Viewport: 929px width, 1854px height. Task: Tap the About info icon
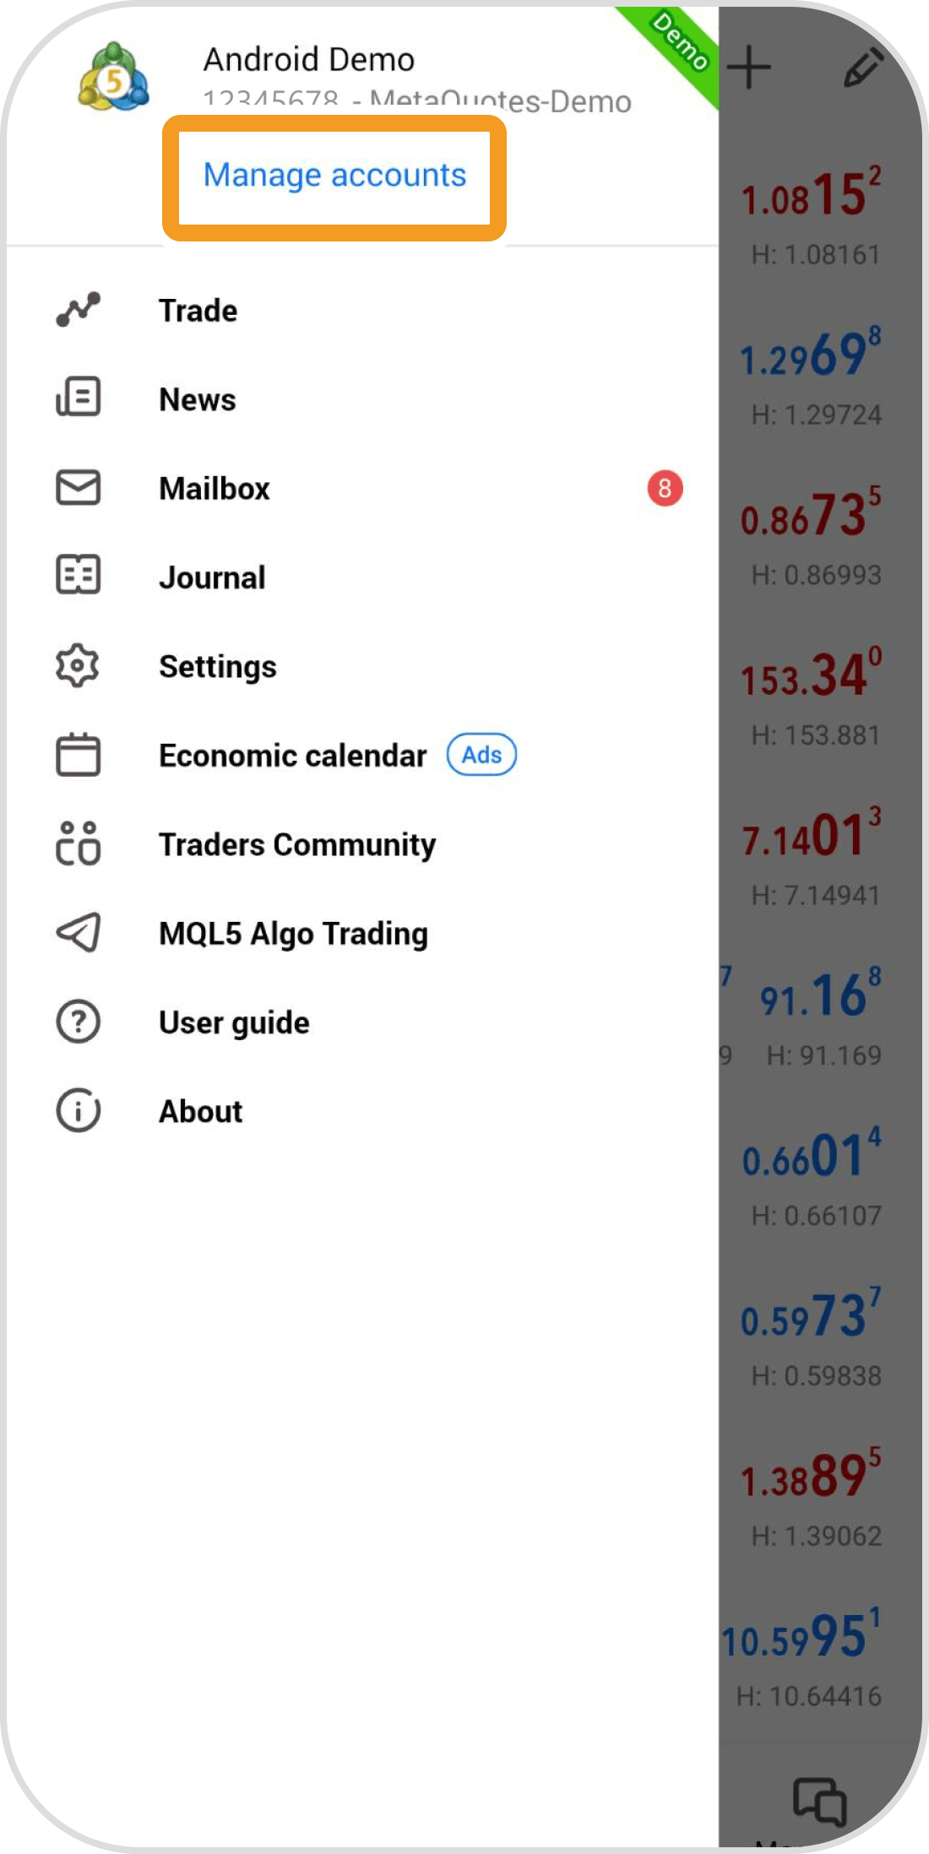click(x=78, y=1111)
